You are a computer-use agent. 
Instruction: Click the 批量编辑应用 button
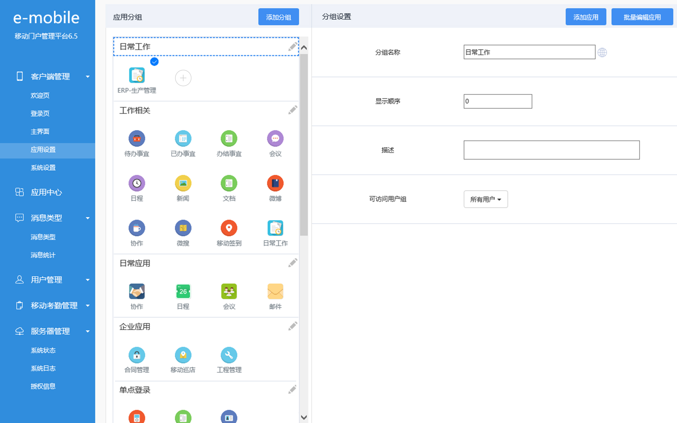642,17
